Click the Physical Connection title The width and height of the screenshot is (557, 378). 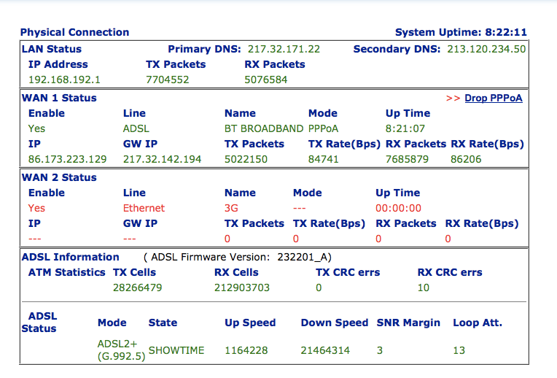(74, 32)
